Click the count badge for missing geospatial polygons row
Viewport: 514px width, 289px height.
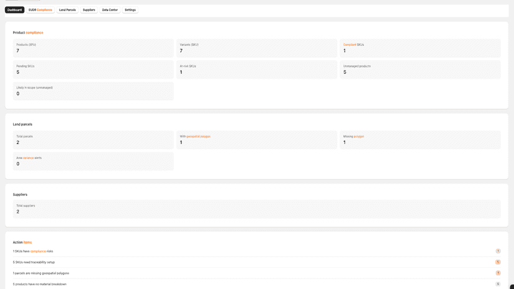tap(498, 273)
